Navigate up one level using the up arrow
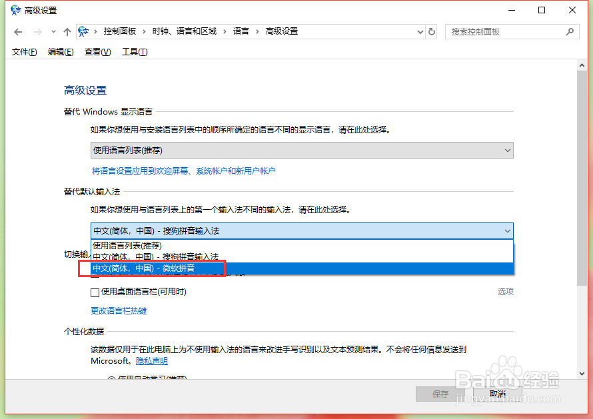Screen dimensions: 593x419 click(x=67, y=31)
